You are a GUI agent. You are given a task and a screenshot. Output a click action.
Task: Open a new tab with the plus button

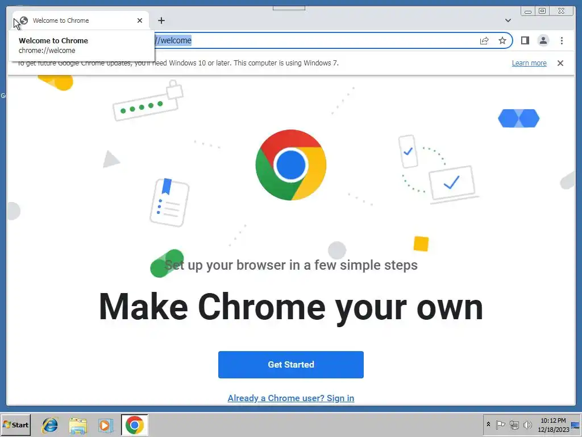pos(161,20)
